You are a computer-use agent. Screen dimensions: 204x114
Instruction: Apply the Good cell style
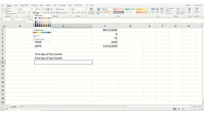130,9
